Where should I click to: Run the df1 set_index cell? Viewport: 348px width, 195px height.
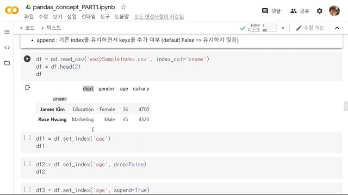(27, 138)
